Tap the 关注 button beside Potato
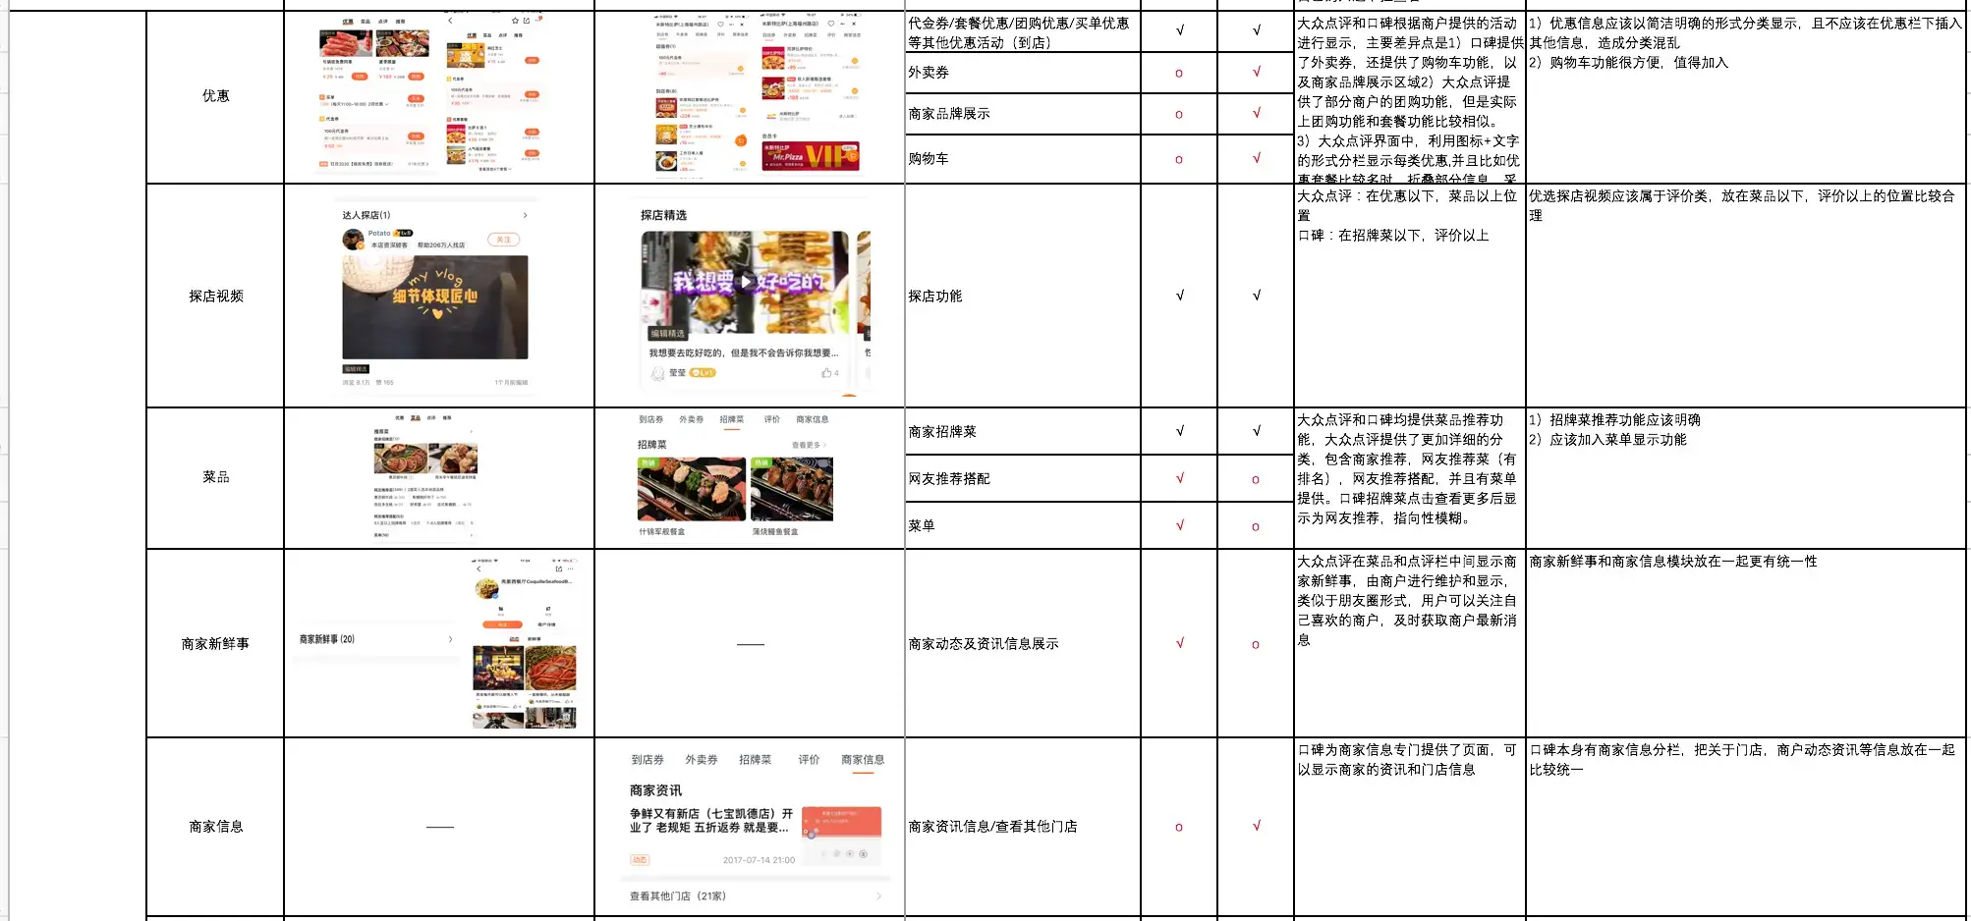The height and width of the screenshot is (921, 1971). (x=503, y=240)
